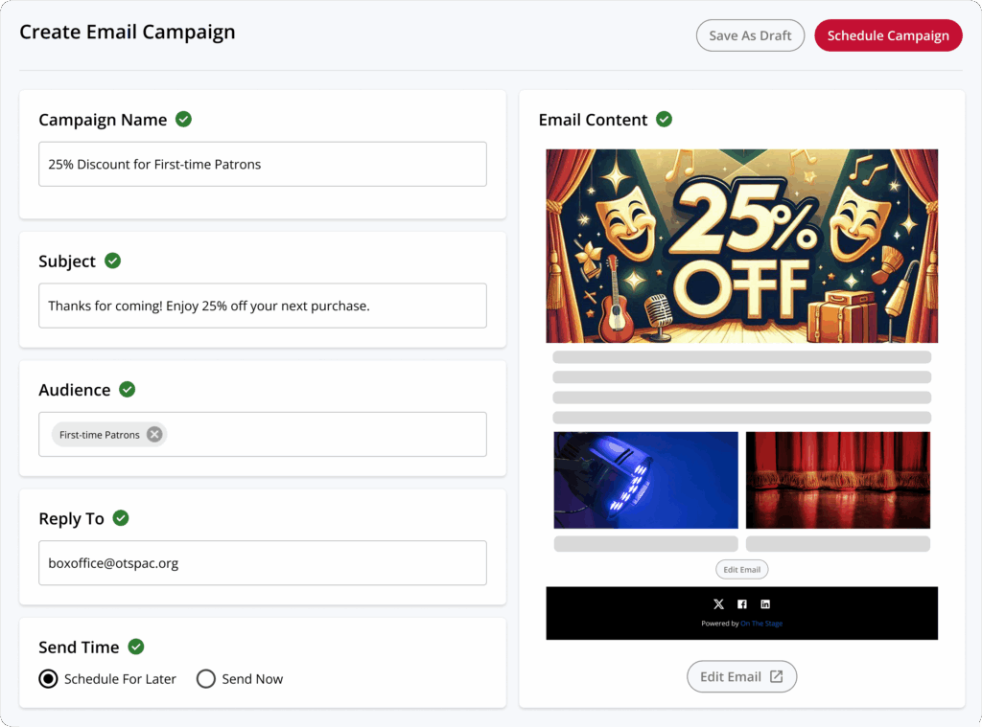The width and height of the screenshot is (982, 727).
Task: Click the Schedule Campaign button
Action: tap(888, 35)
